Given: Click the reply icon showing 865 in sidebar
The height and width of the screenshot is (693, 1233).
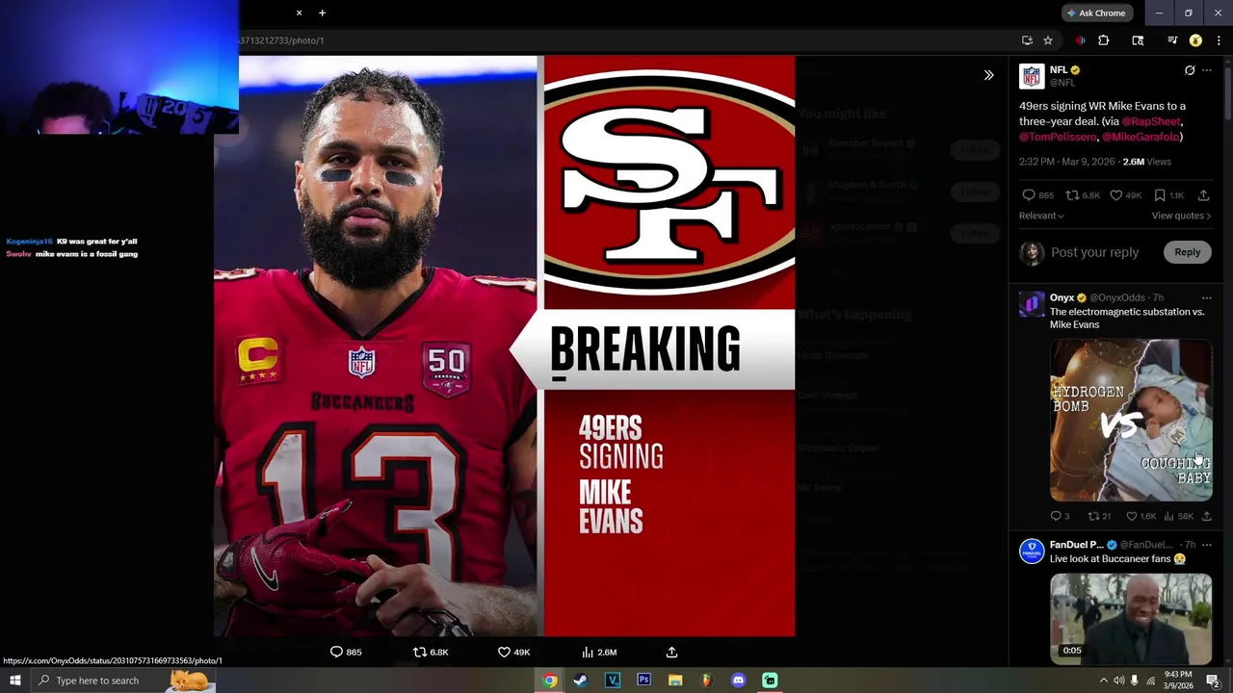Looking at the screenshot, I should pyautogui.click(x=1029, y=195).
